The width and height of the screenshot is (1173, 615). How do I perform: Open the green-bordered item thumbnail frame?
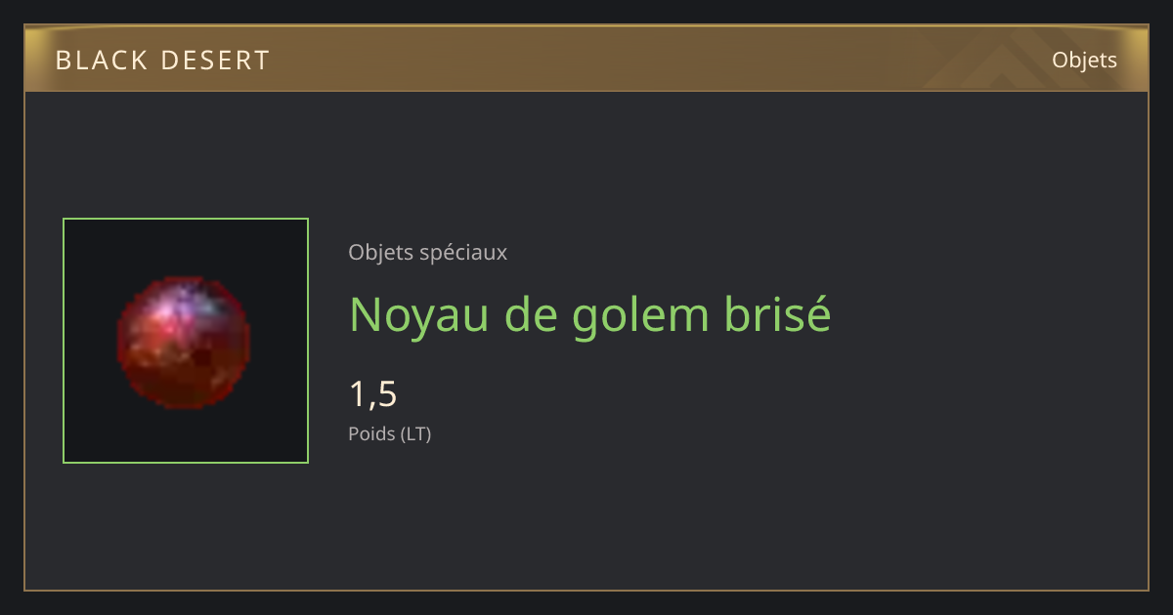(186, 341)
